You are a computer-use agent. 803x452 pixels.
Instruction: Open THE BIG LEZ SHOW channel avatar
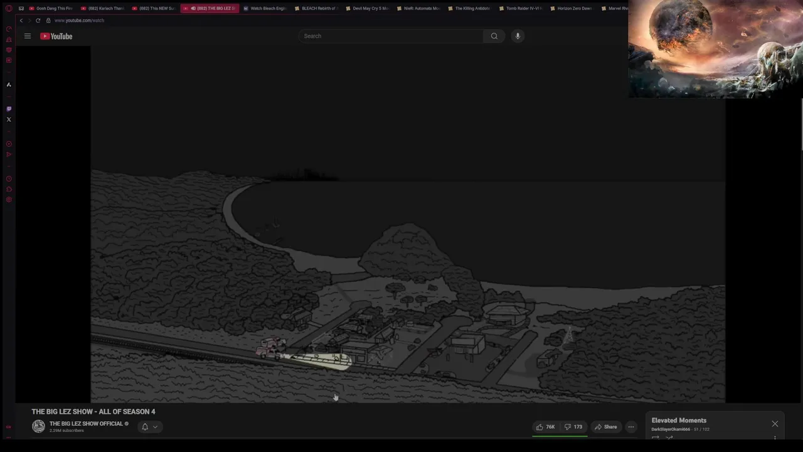[x=38, y=426]
